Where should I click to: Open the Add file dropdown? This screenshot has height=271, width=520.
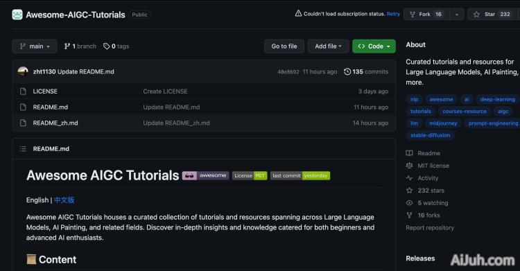[x=328, y=46]
